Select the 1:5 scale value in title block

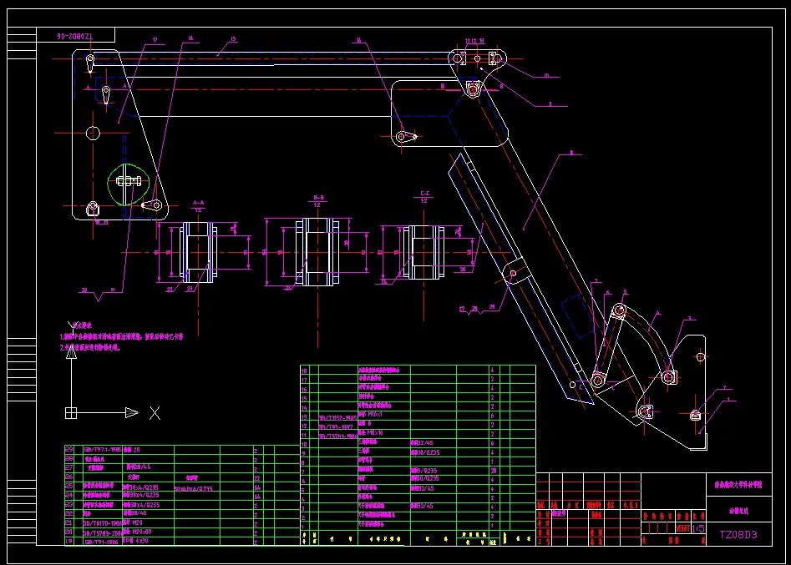[698, 528]
